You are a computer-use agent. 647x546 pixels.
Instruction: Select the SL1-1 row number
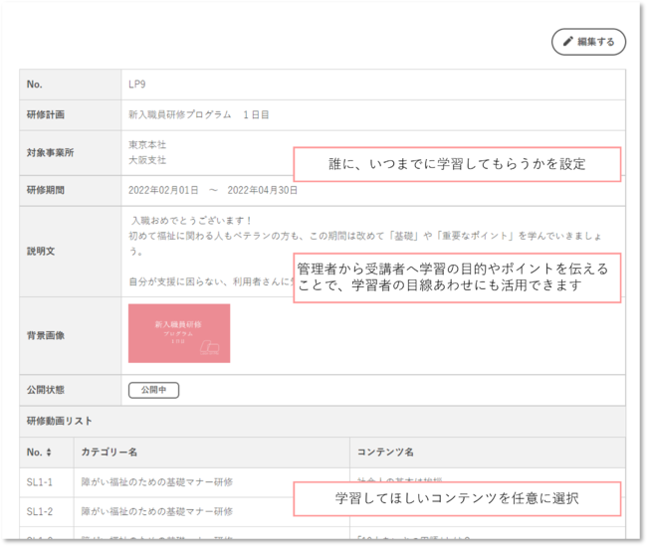point(40,482)
